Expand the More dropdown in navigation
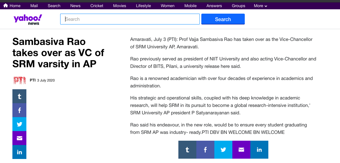Screen dimensions: 340x163 (260, 6)
